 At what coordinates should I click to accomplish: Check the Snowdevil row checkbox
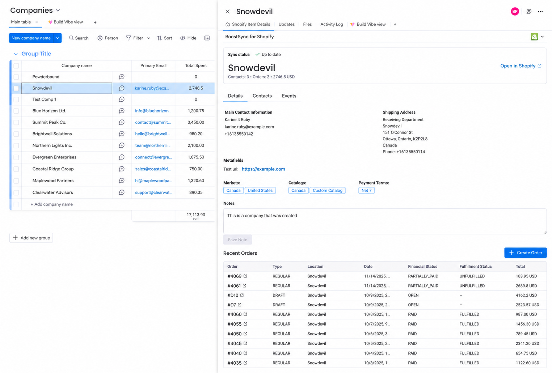16,88
